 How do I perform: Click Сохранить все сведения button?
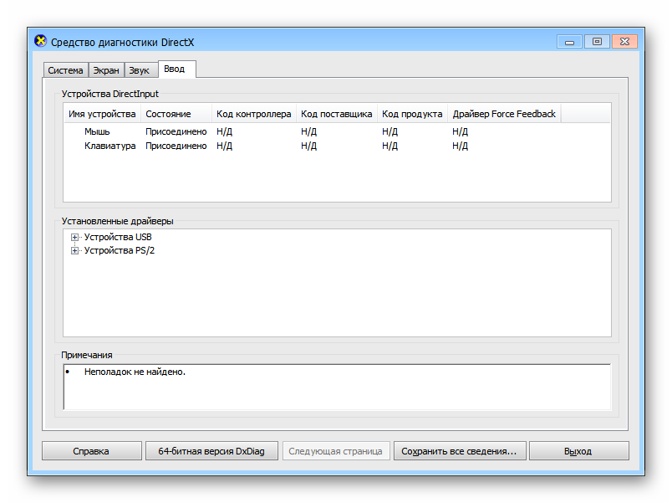(459, 451)
